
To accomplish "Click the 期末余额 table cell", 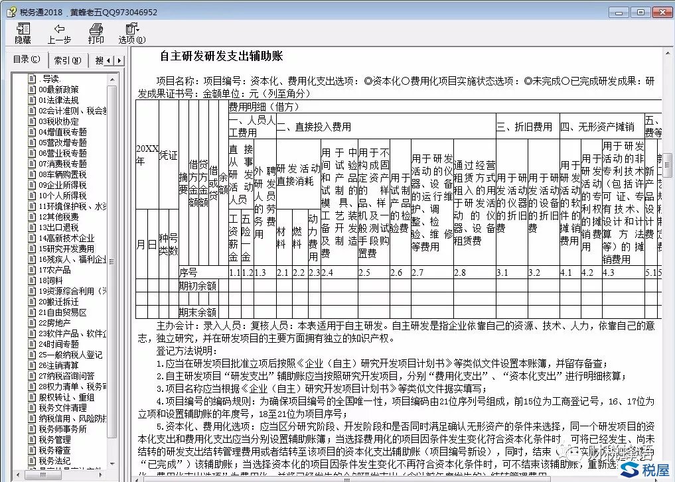I will tap(198, 312).
